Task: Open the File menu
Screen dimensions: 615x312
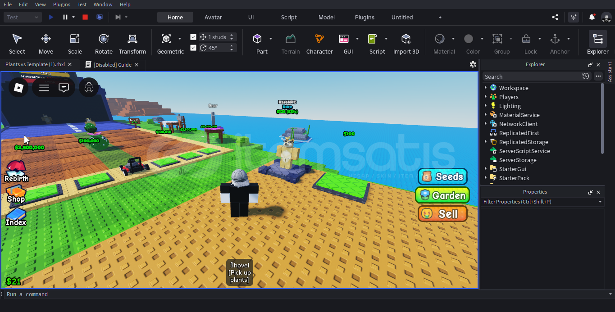Action: [8, 5]
